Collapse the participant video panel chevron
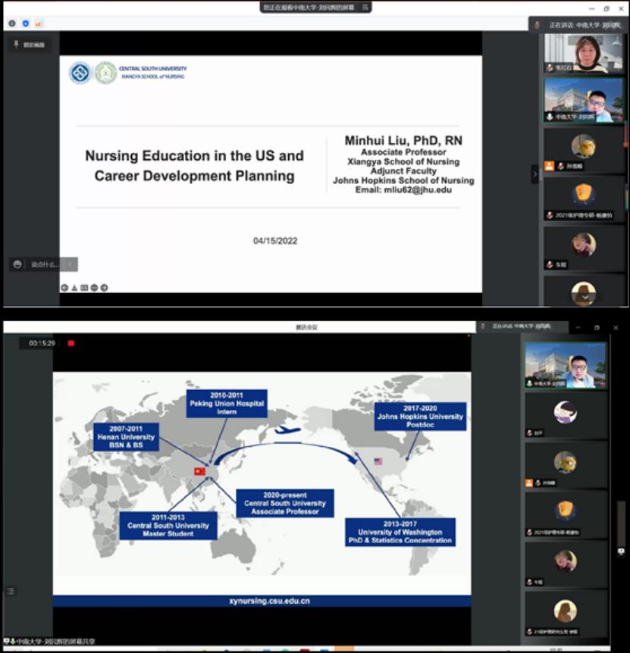 click(x=534, y=173)
